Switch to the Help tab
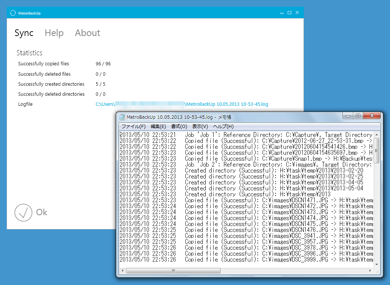390x285 pixels. [54, 33]
